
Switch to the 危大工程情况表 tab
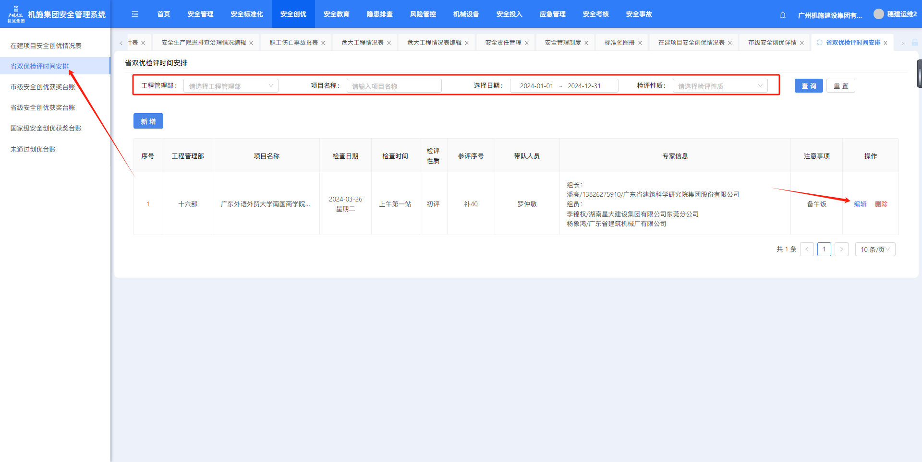pyautogui.click(x=362, y=43)
